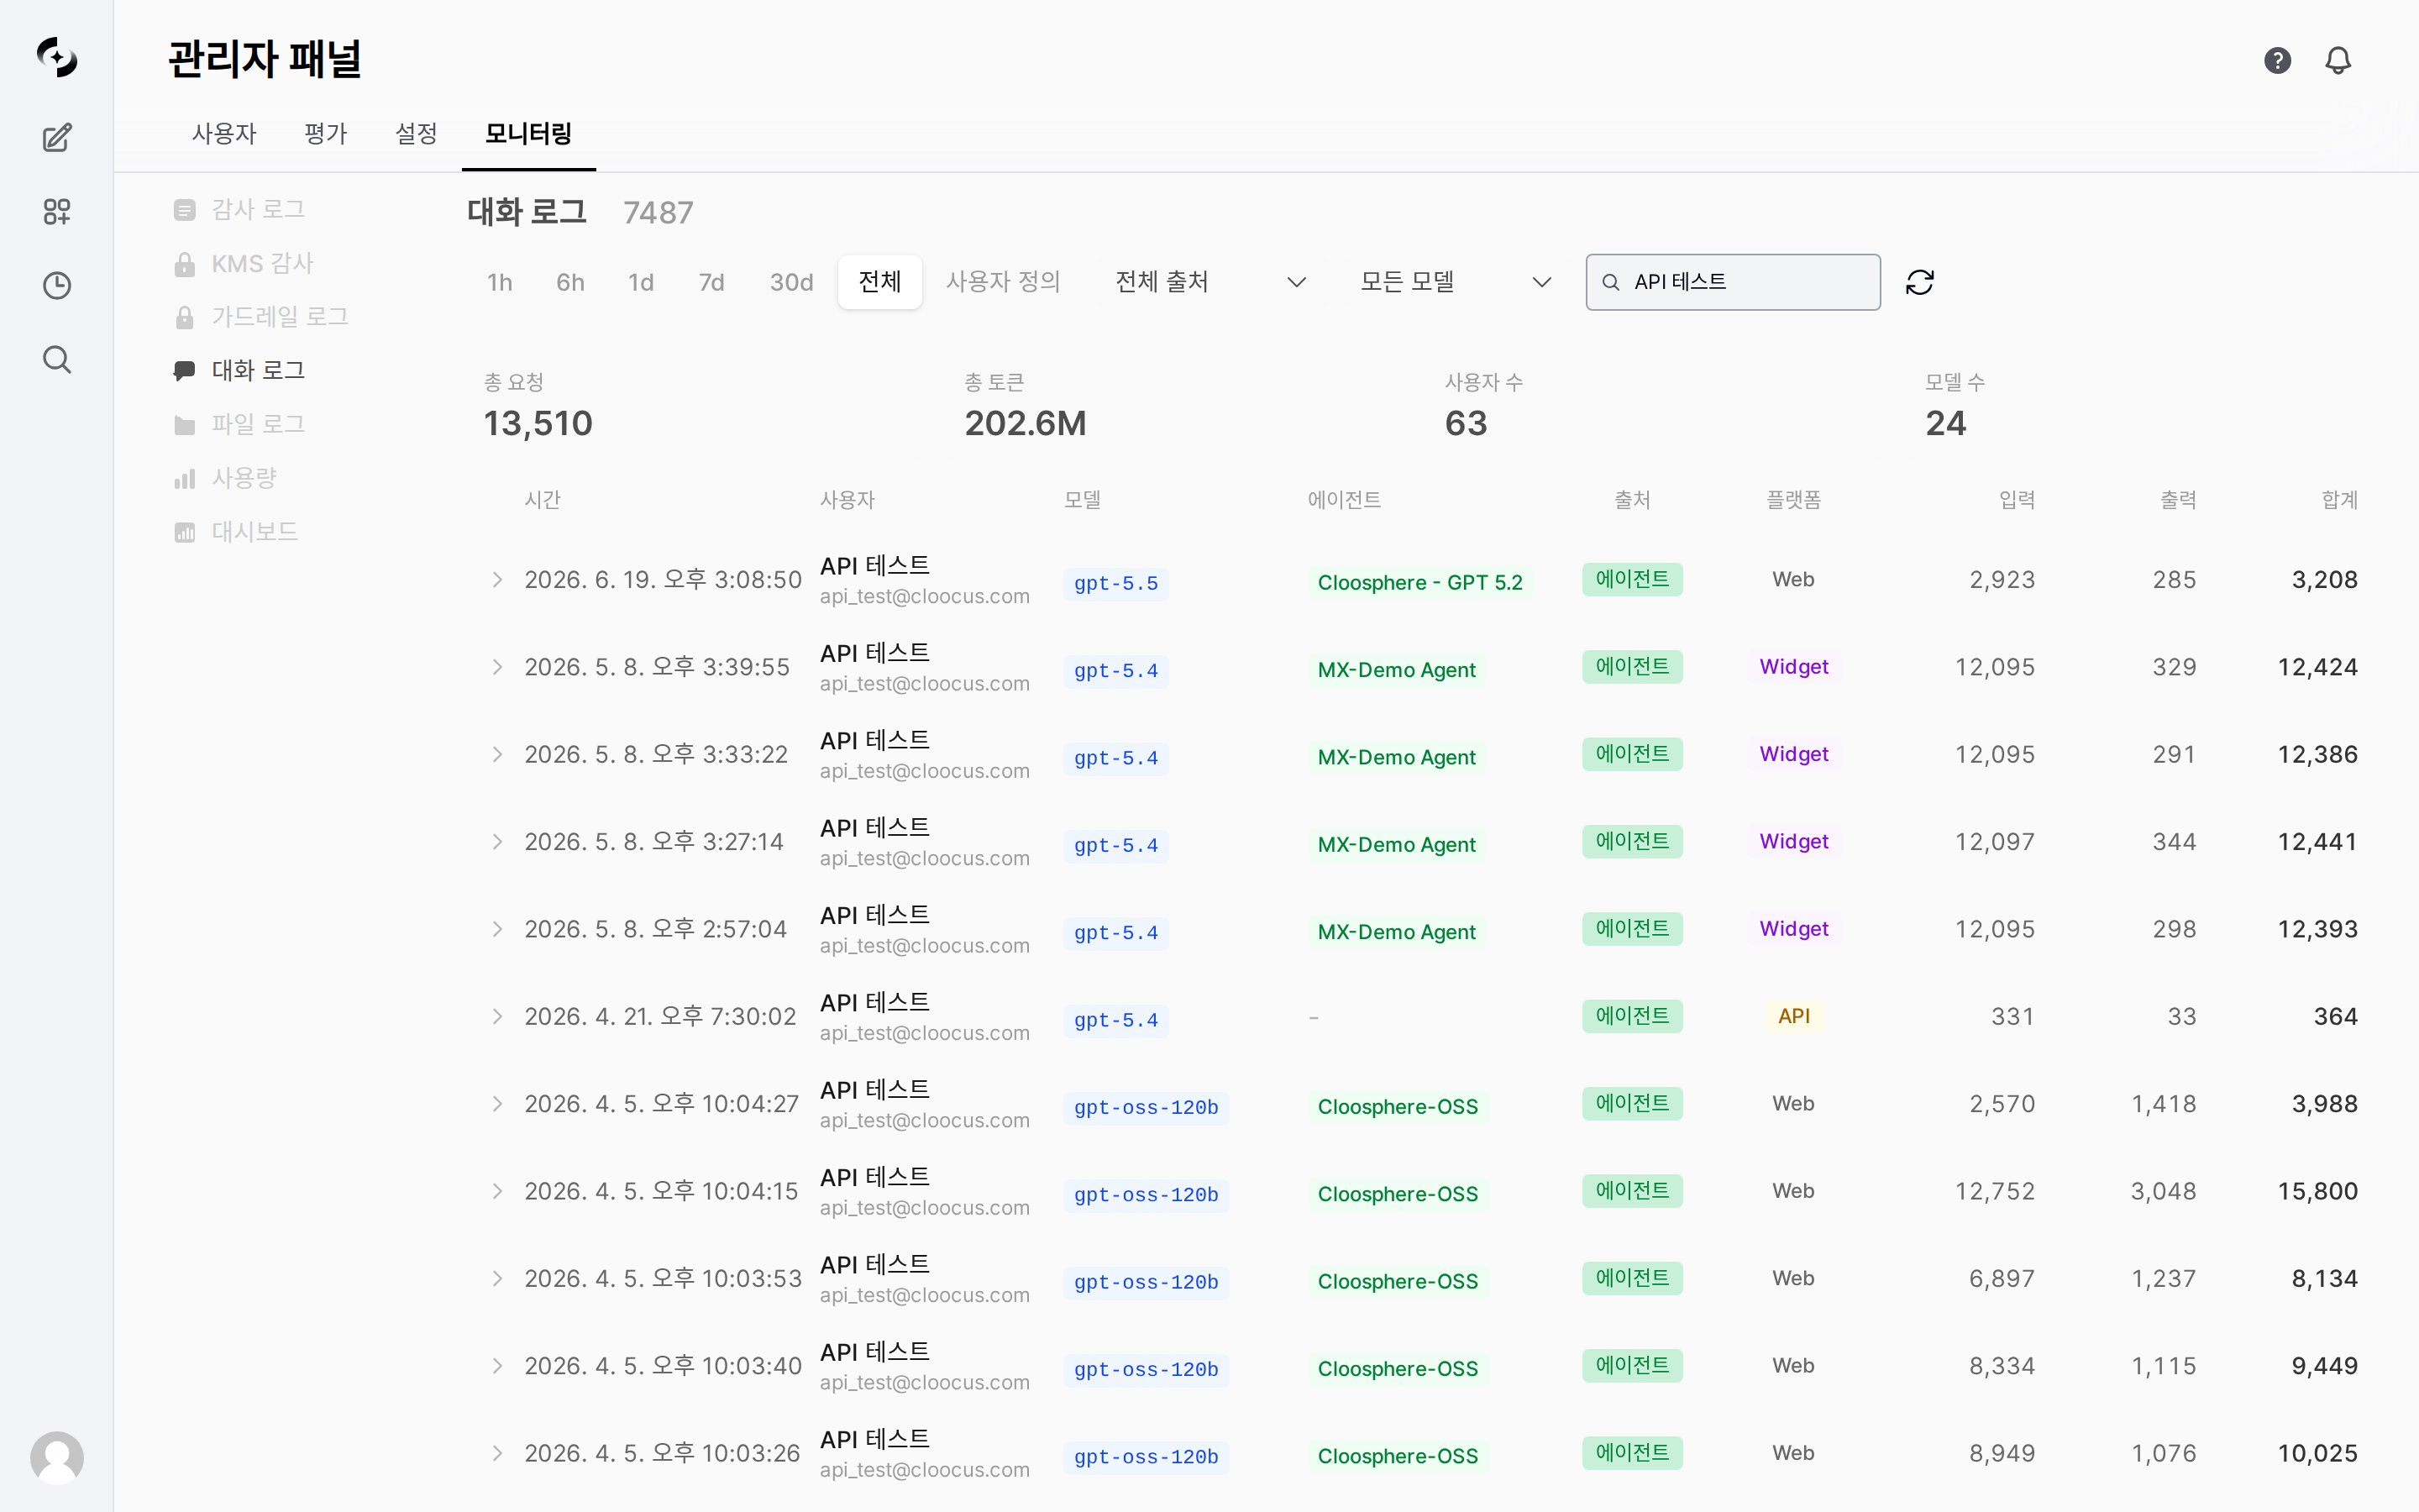Open the 전체 출처 source dropdown
2419x1512 pixels.
[x=1210, y=282]
